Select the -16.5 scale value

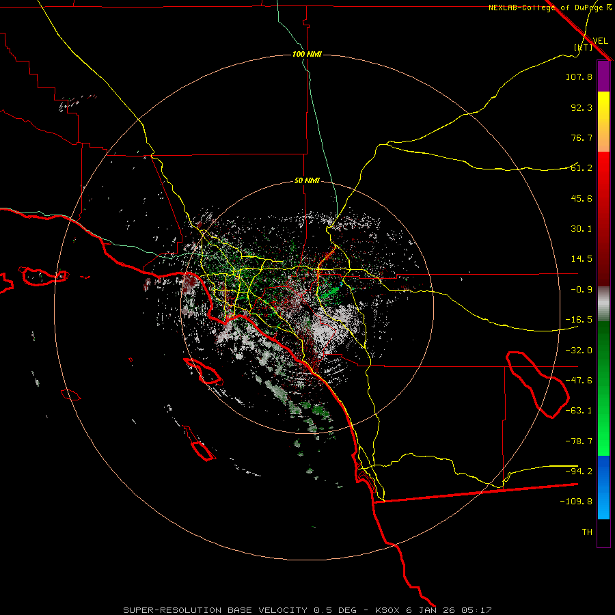point(579,320)
